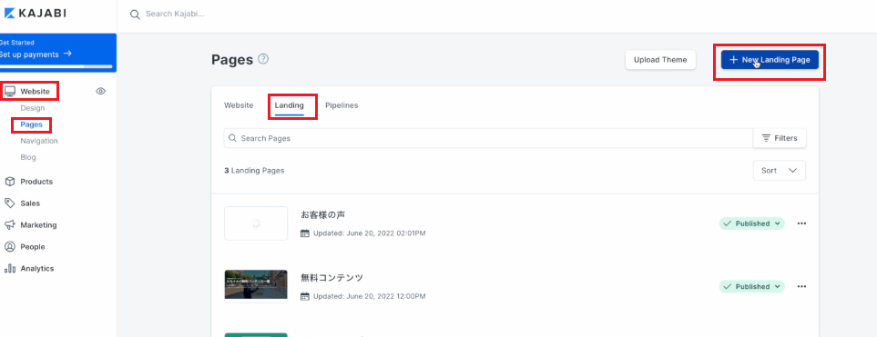Focus the Search Kajabi field
The height and width of the screenshot is (337, 877).
[175, 14]
